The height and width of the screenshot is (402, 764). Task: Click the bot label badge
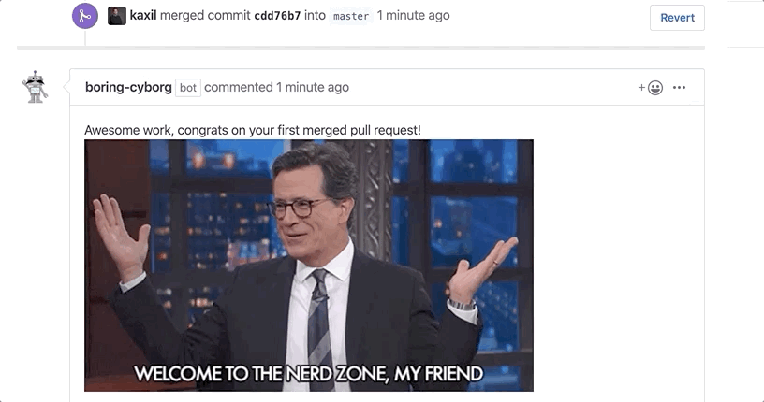pyautogui.click(x=188, y=88)
